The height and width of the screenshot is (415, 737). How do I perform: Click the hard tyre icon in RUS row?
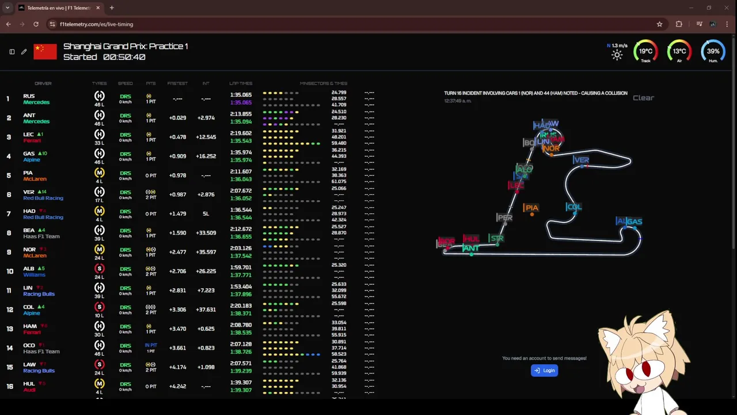[x=100, y=96]
